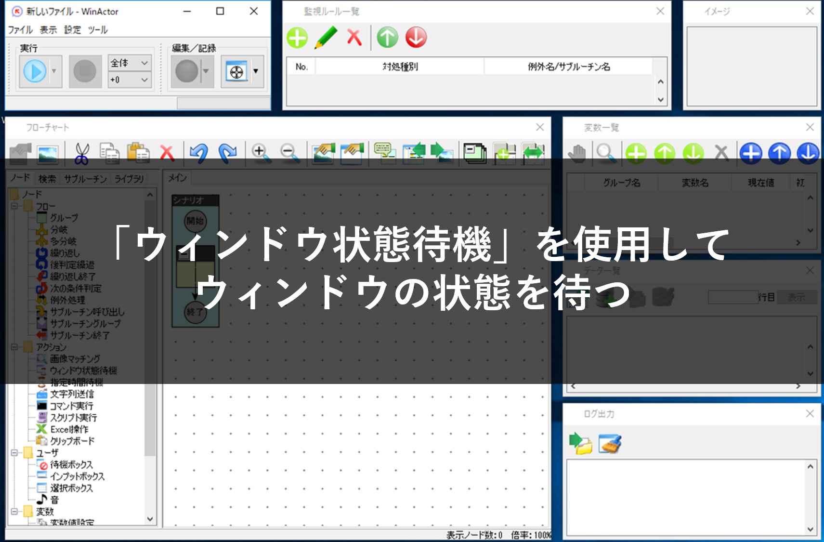Viewport: 824px width, 542px height.
Task: Open the ファイル menu
Action: [20, 30]
